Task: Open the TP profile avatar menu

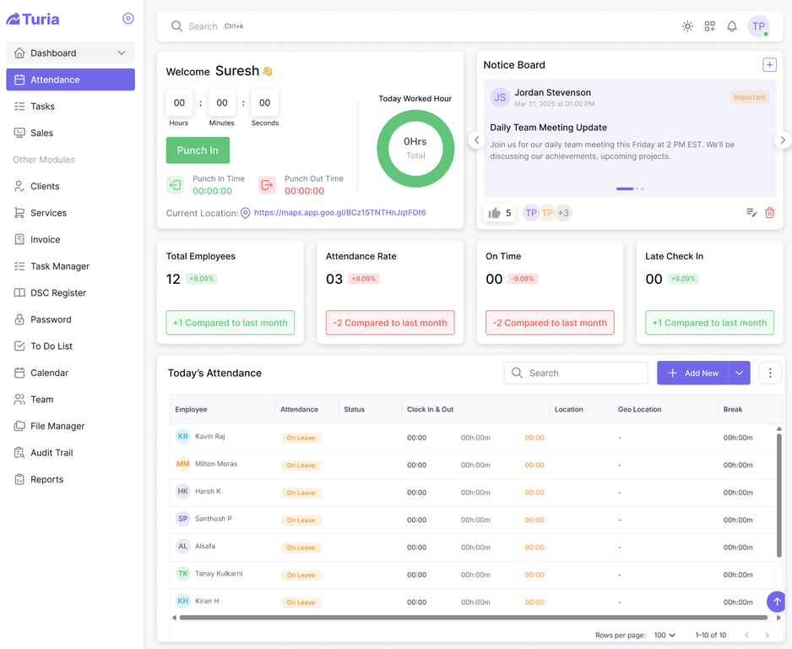Action: pyautogui.click(x=759, y=26)
